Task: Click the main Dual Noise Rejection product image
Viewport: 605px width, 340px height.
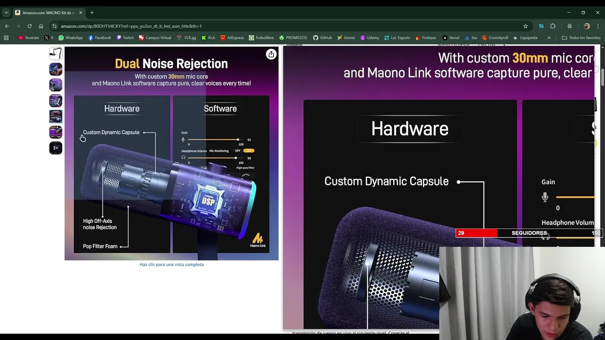Action: [172, 153]
